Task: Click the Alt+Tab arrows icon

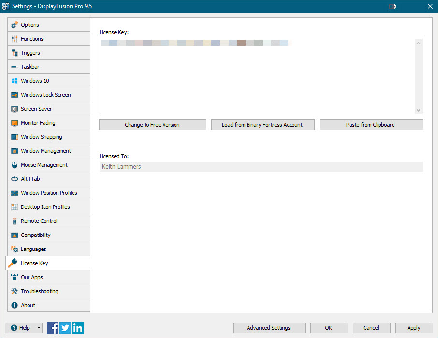Action: click(15, 179)
